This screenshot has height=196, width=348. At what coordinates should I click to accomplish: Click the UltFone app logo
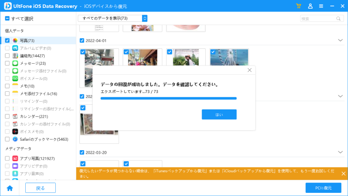click(8, 6)
